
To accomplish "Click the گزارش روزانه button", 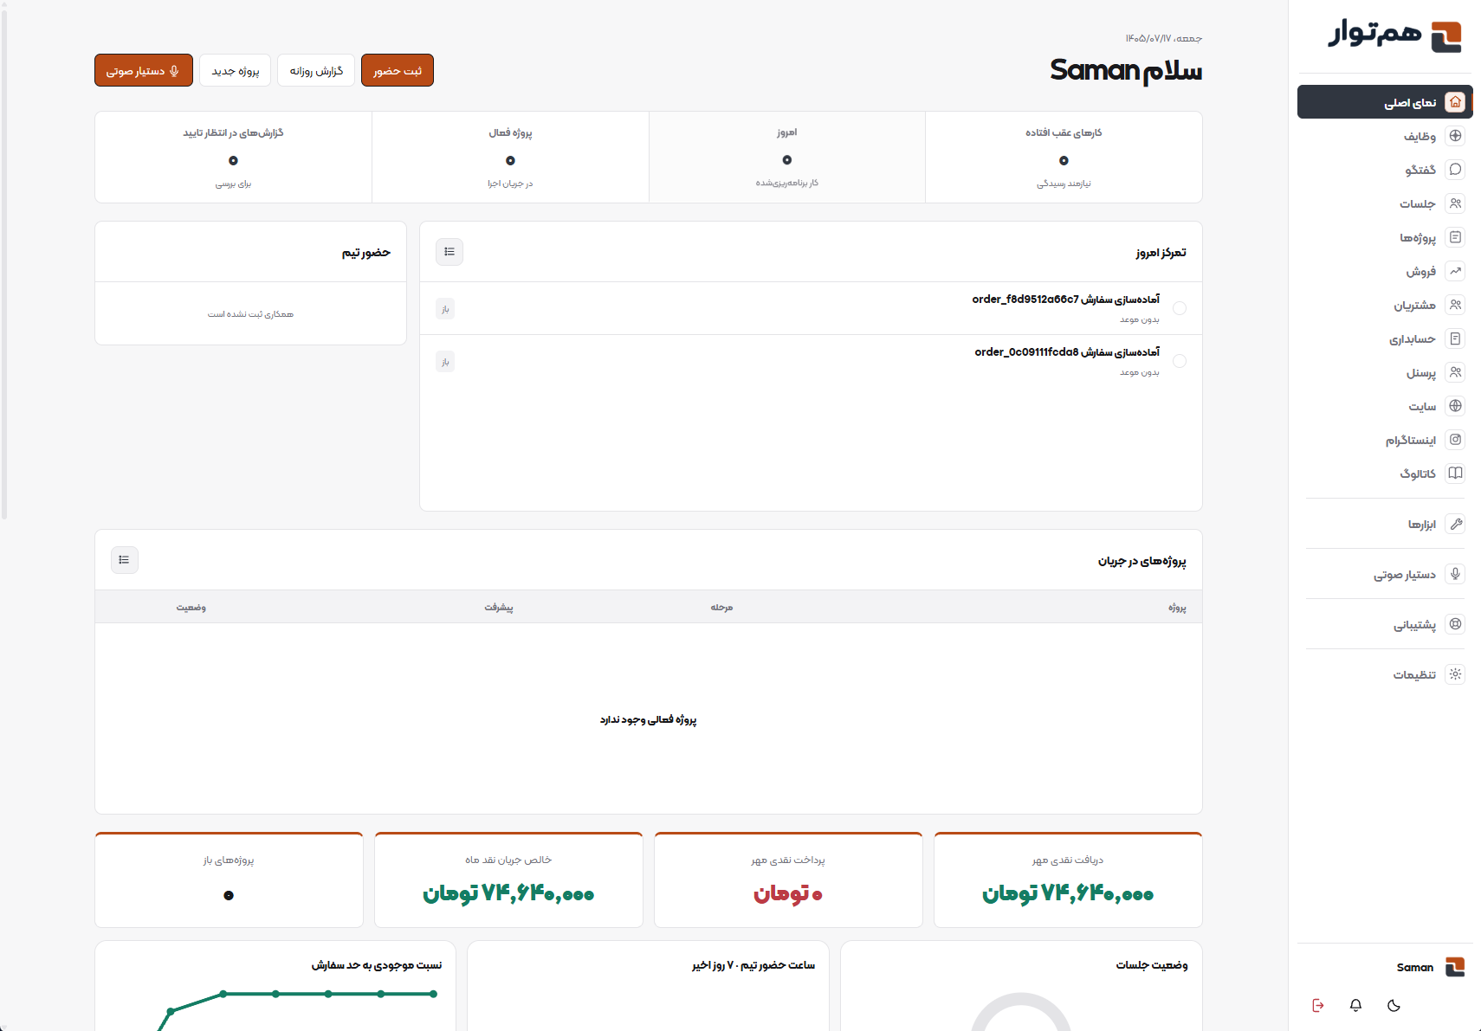I will pyautogui.click(x=316, y=70).
